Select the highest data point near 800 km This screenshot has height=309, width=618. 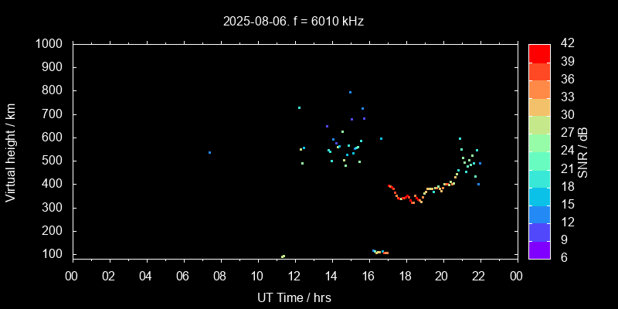(350, 92)
